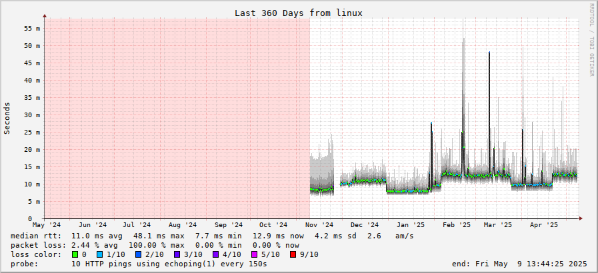Viewport: 598px width, 273px height.
Task: Click the '35 m' y-axis tick label
Action: (32, 97)
